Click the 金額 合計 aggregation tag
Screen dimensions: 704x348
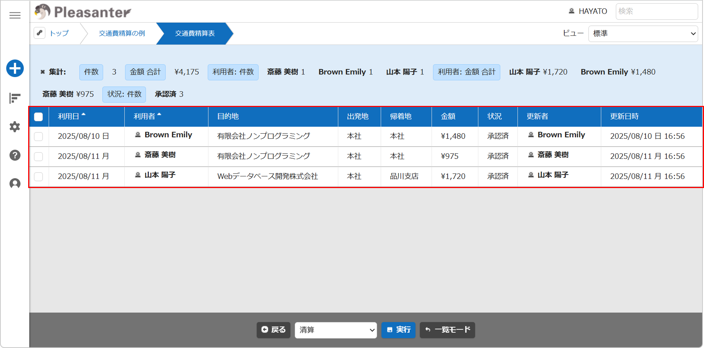click(x=145, y=72)
